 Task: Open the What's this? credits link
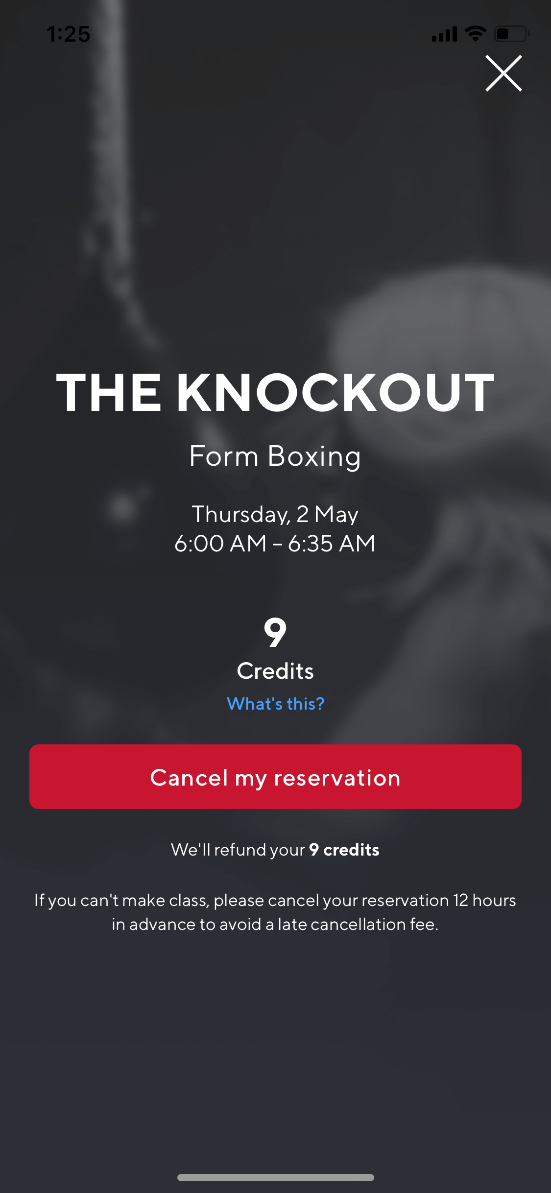275,704
